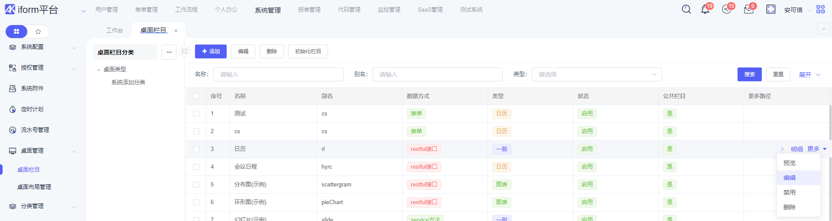This screenshot has width=832, height=221.
Task: Open the mail inbox icon
Action: click(748, 10)
